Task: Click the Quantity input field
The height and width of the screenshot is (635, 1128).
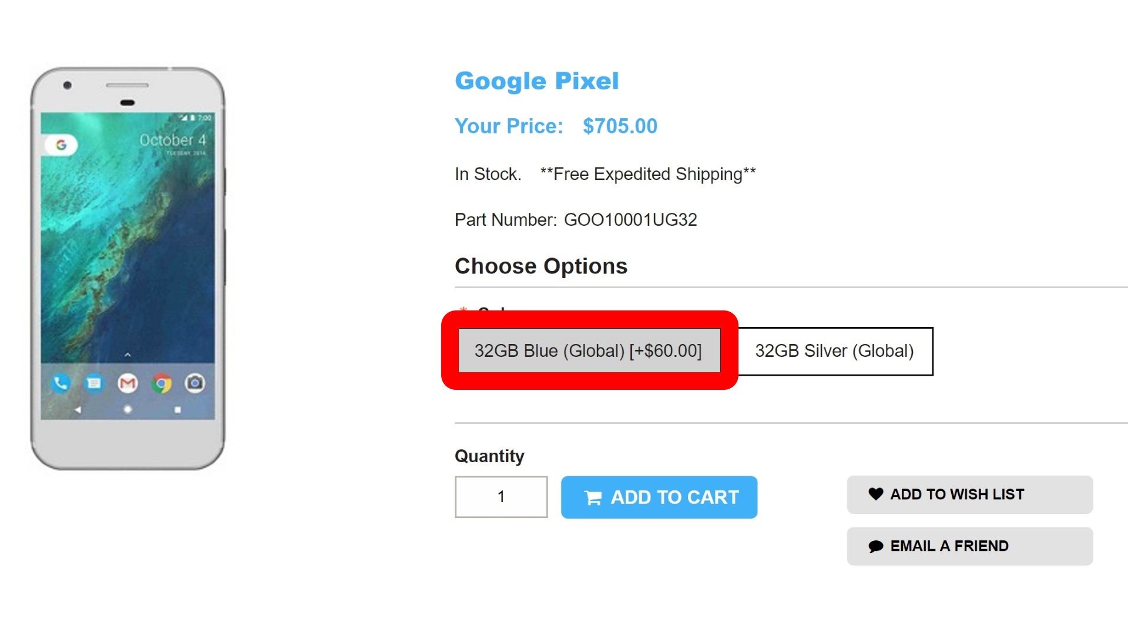Action: [501, 497]
